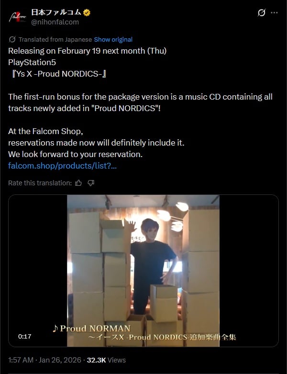Click the translation icon beside 'Translated from Japanese'
Image resolution: width=287 pixels, height=374 pixels.
coord(12,39)
